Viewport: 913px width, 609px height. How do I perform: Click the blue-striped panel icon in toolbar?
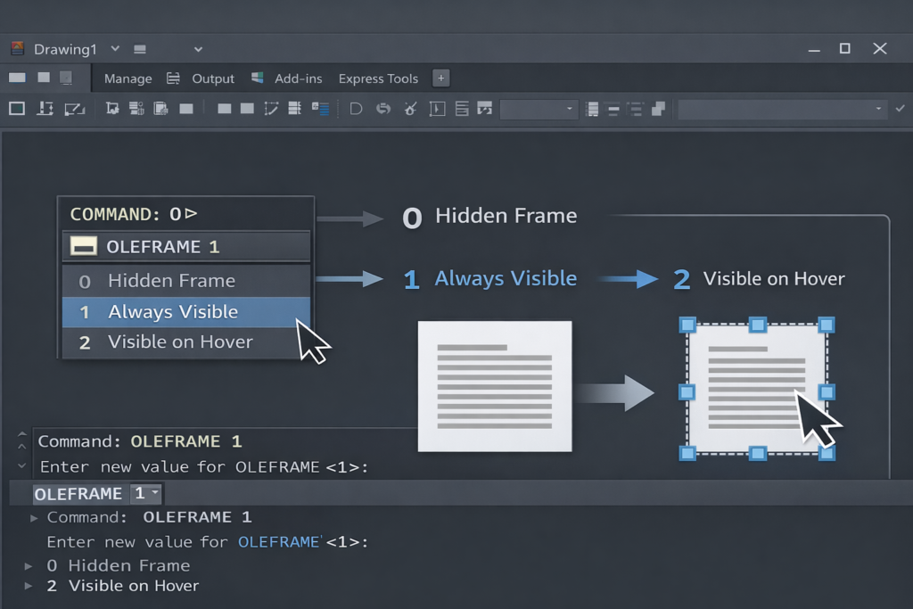point(320,109)
